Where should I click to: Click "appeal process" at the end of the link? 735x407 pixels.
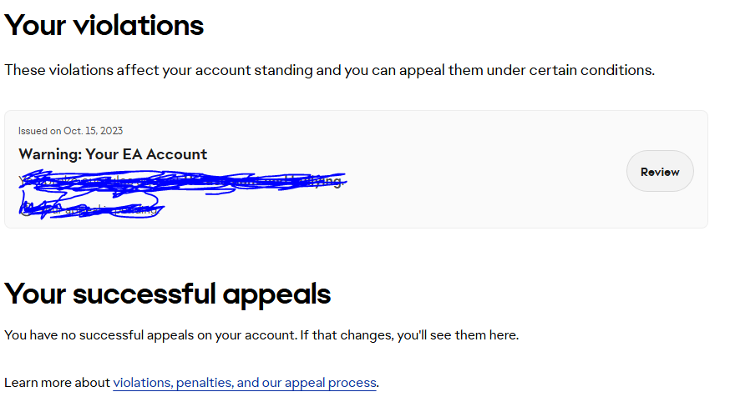(331, 383)
